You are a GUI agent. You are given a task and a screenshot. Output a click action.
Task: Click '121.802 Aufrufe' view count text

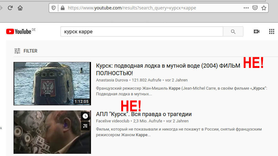pyautogui.click(x=146, y=80)
